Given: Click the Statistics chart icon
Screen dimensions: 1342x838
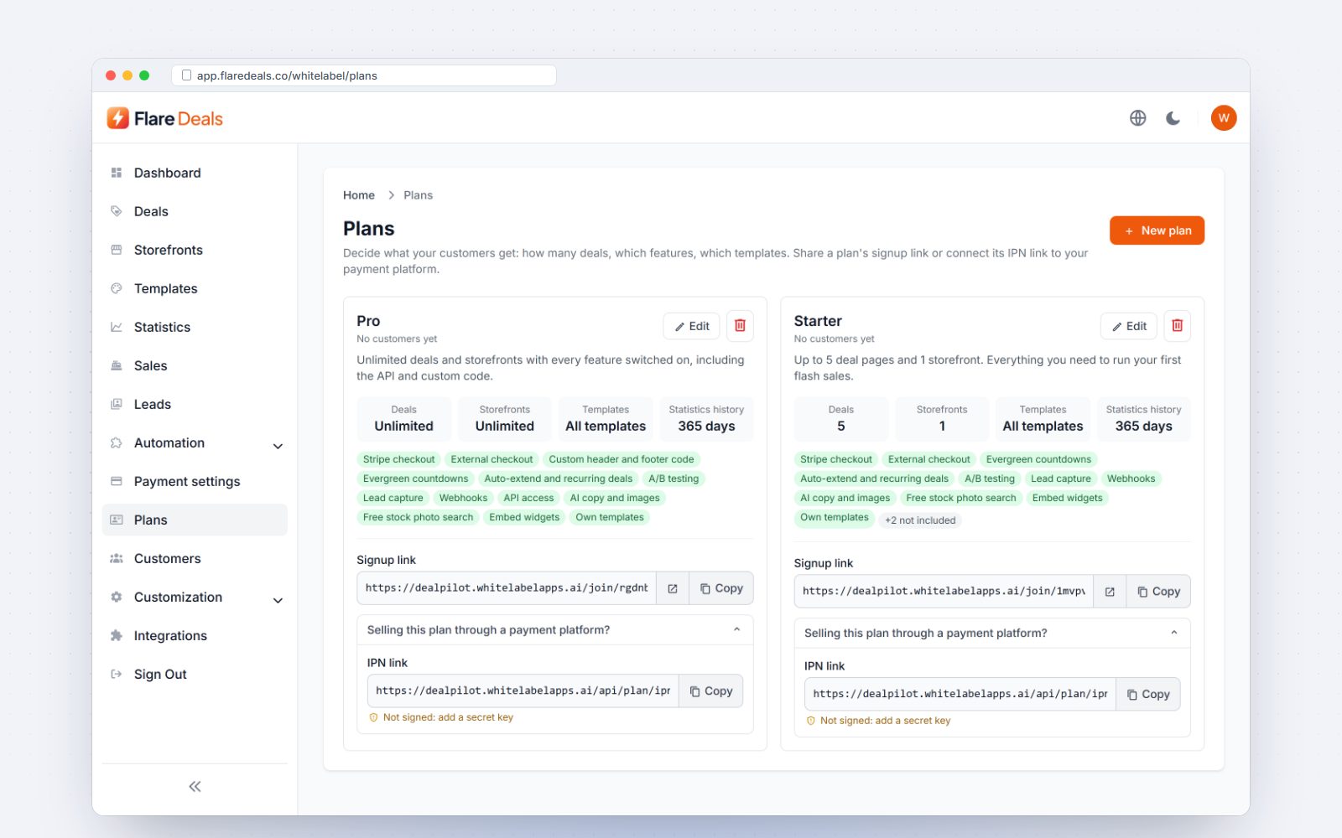Looking at the screenshot, I should 117,327.
